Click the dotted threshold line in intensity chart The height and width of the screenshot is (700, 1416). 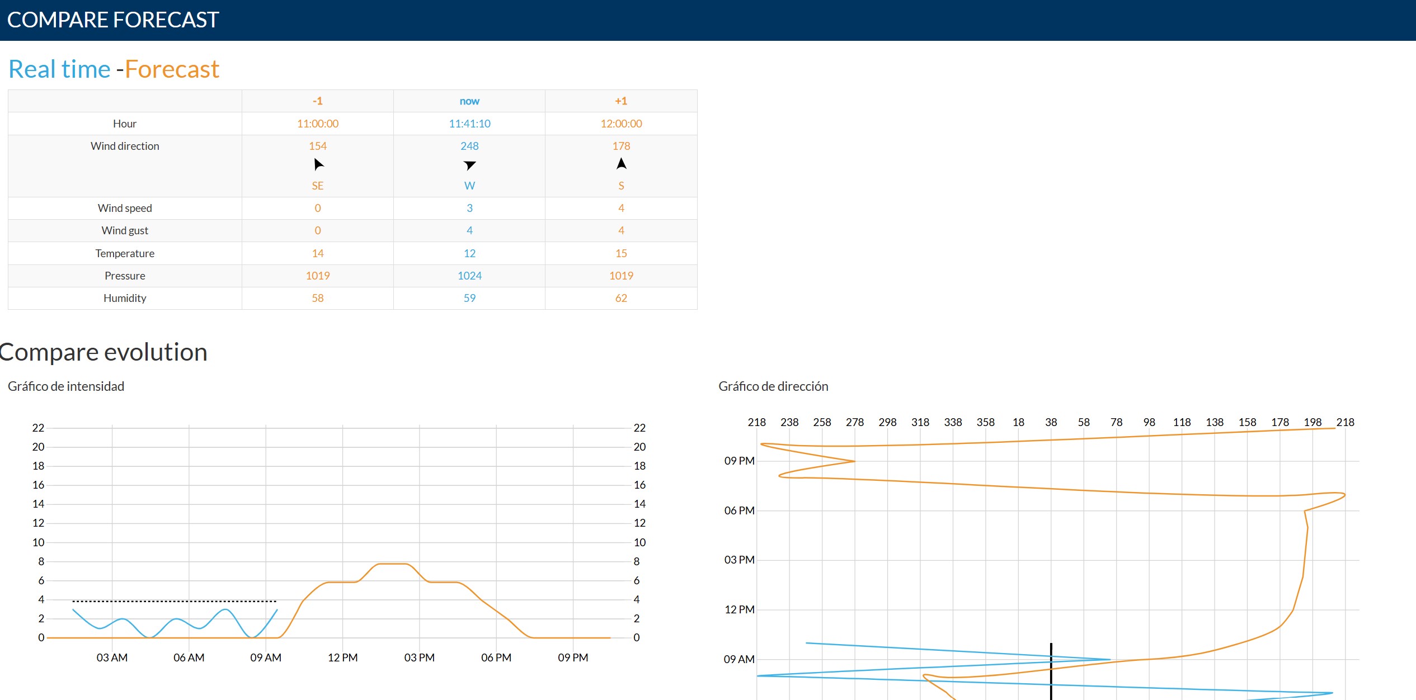tap(174, 601)
